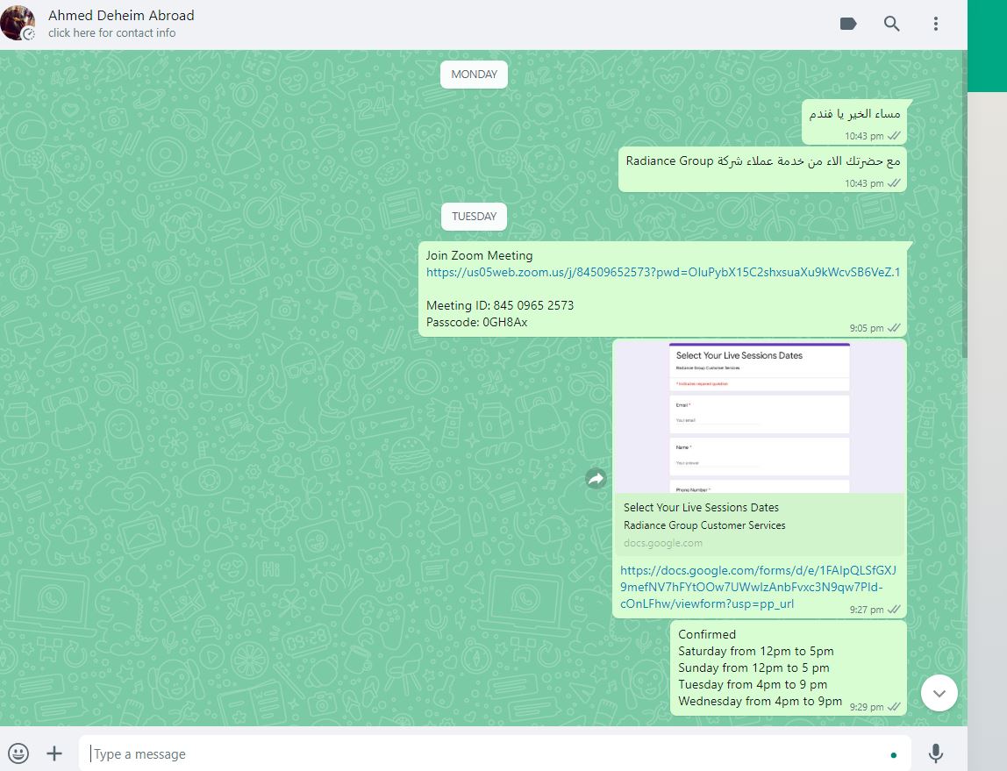Click the 'Meeting ID: 845 0965 2573' text
Screen dimensions: 1007x771
point(500,305)
